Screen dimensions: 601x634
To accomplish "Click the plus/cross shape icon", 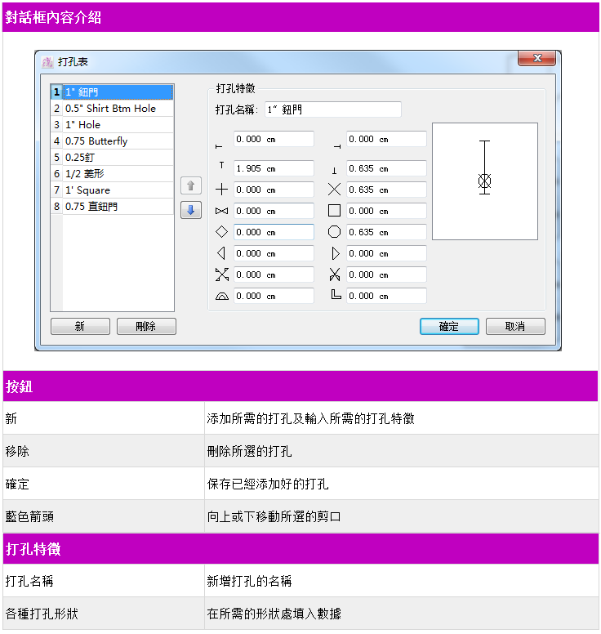I will tap(221, 190).
